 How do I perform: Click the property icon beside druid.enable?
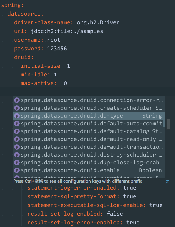tap(17, 171)
